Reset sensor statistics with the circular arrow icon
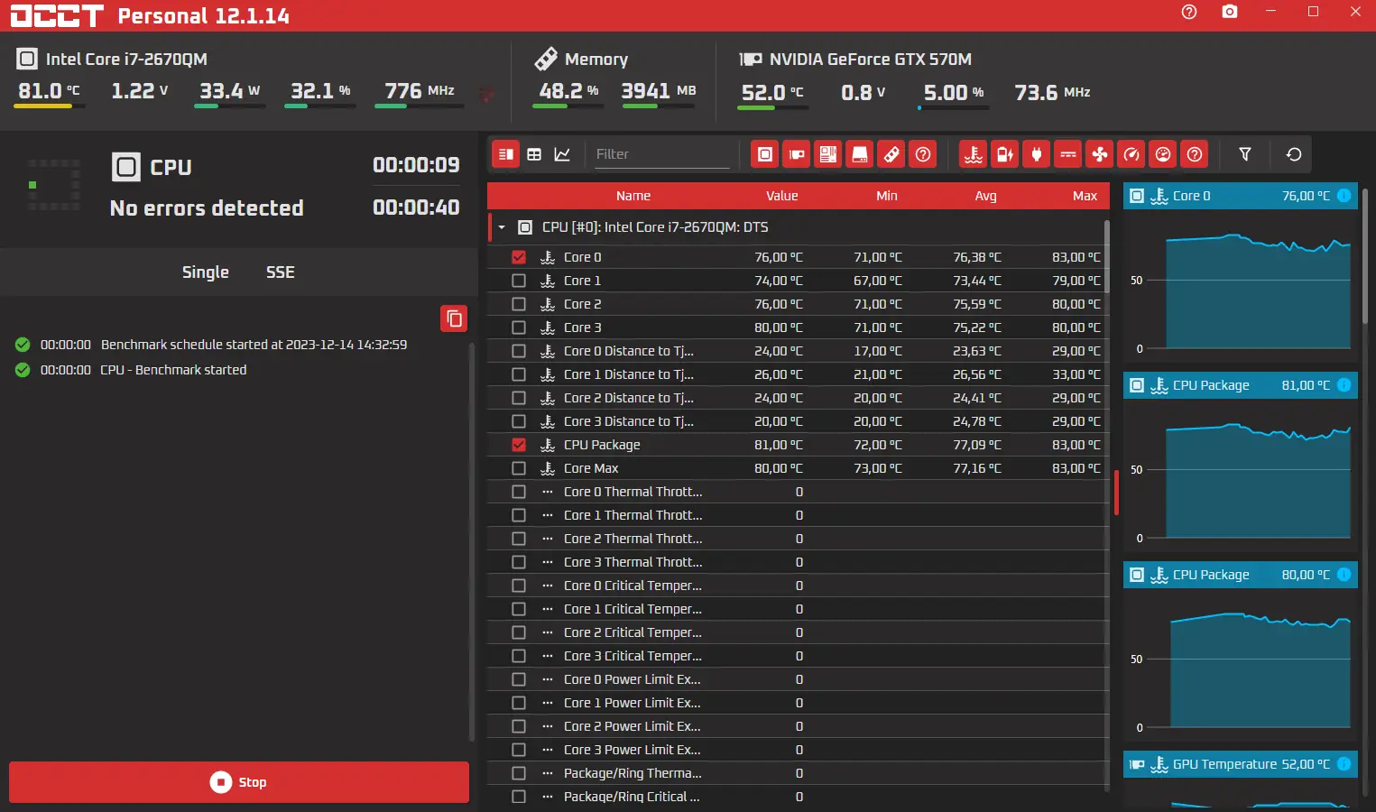The height and width of the screenshot is (812, 1376). pyautogui.click(x=1294, y=154)
